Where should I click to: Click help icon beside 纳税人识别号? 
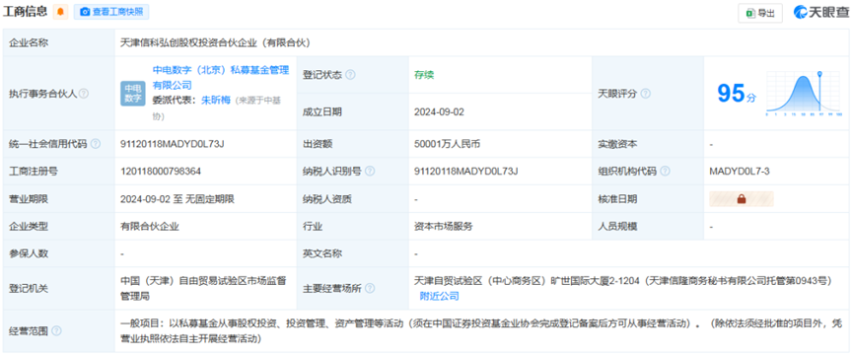[x=370, y=172]
